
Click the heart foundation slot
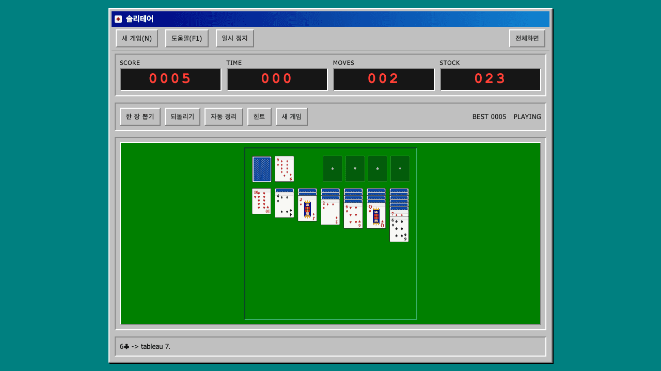coord(355,169)
